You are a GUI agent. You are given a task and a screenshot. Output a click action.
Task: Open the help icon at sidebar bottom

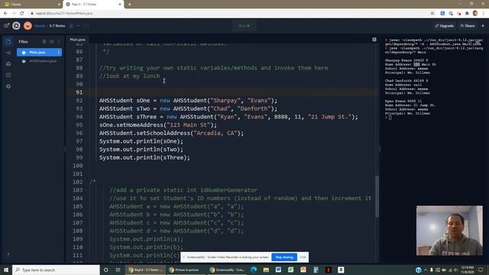coord(8,254)
